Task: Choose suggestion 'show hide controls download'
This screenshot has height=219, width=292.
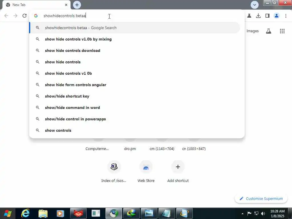Action: tap(135, 50)
